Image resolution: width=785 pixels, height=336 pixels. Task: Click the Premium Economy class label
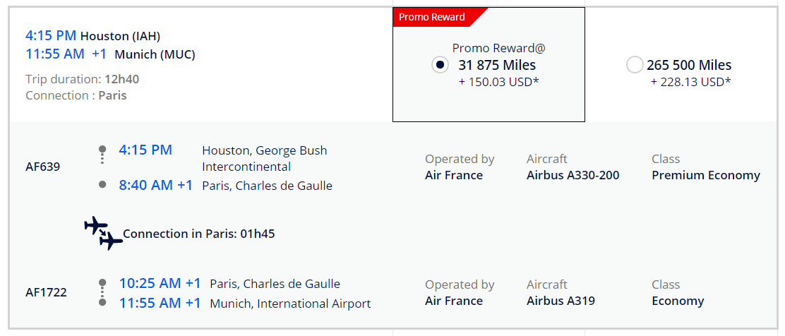coord(705,175)
